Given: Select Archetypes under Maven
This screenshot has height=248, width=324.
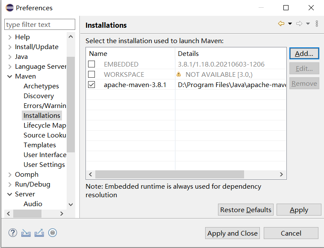Looking at the screenshot, I should pos(41,86).
